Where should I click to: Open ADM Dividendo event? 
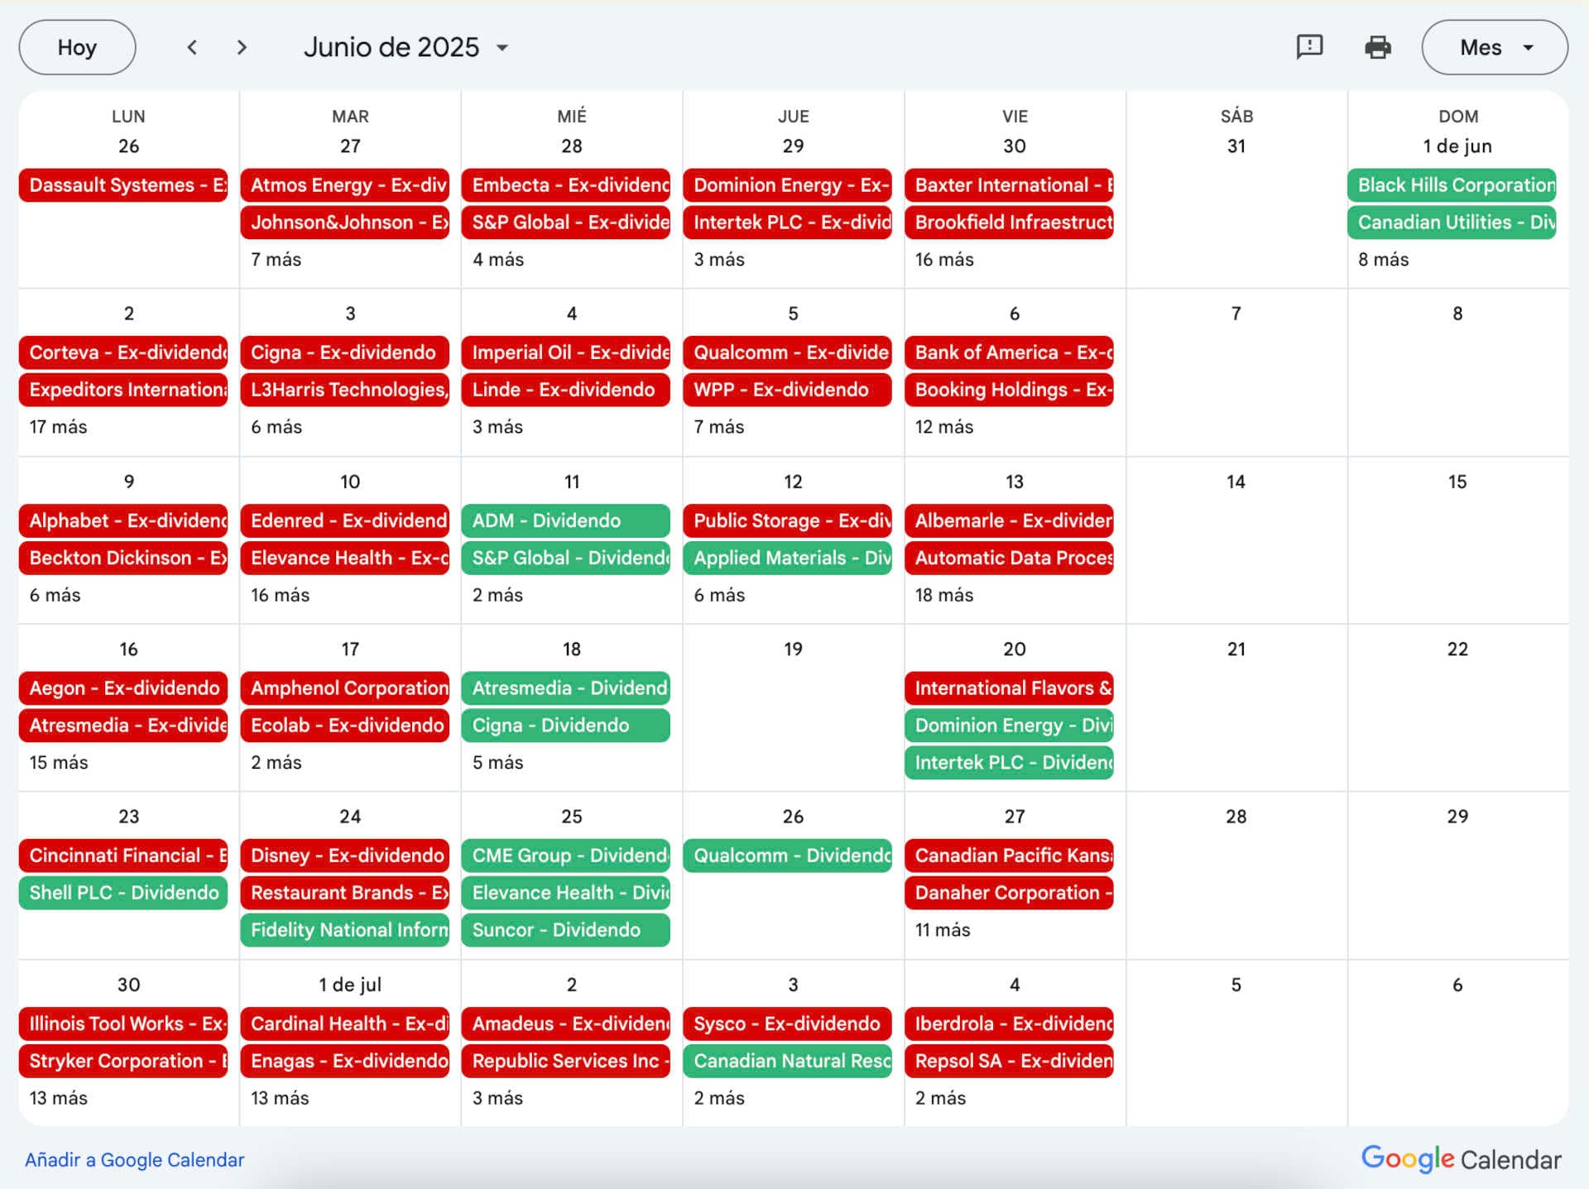coord(566,520)
